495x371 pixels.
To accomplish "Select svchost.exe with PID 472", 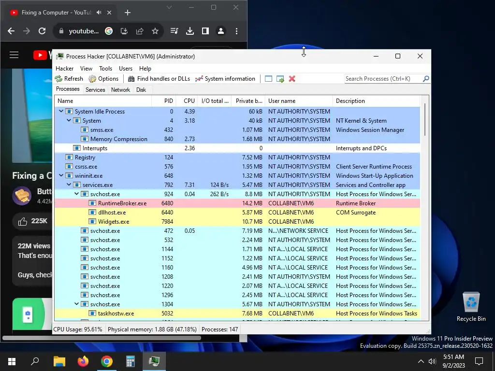I will tap(237, 230).
